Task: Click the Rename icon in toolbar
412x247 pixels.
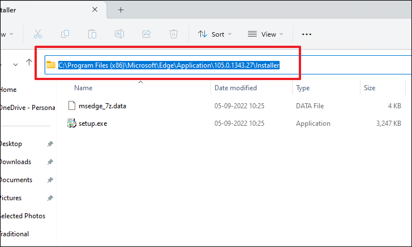Action: click(x=119, y=34)
